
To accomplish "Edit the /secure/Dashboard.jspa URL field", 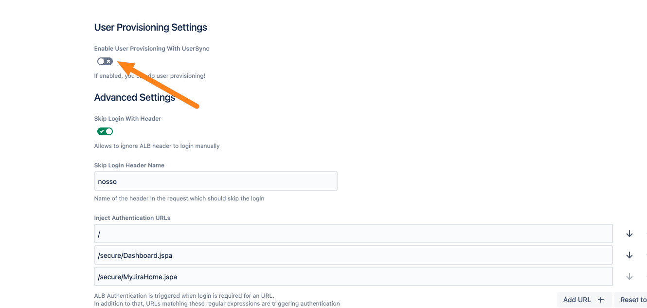I will coord(353,255).
